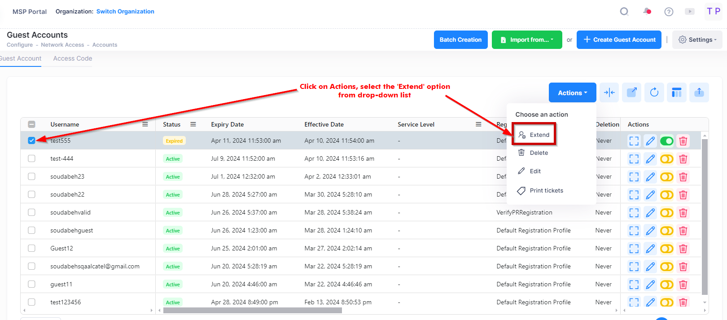Screen dimensions: 727x320
Task: Expand details icon for Guest12 row
Action: click(634, 249)
